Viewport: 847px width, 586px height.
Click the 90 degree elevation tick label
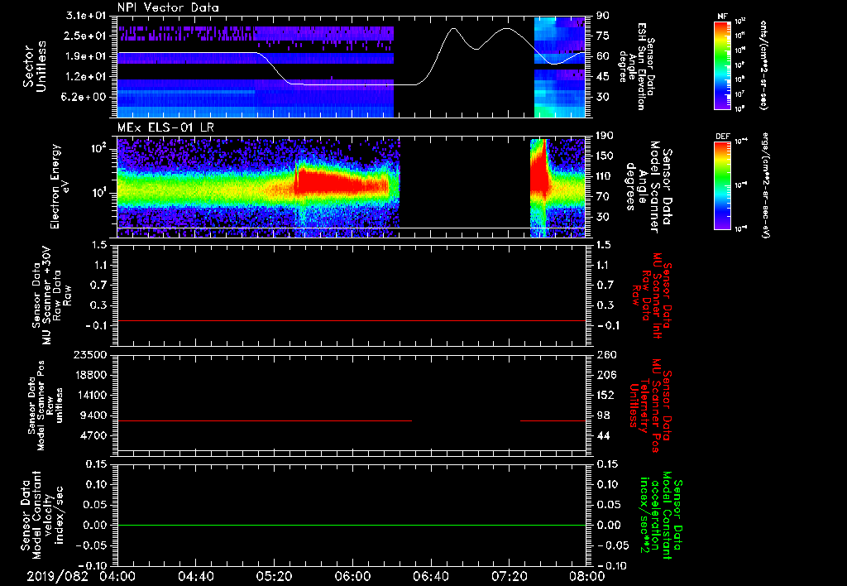[603, 16]
